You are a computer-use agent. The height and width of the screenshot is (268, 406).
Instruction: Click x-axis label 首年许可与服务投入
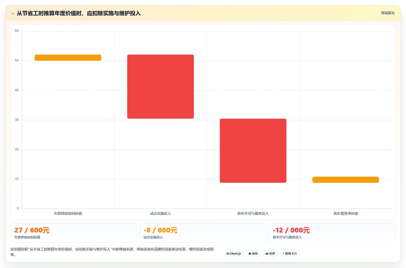(253, 213)
